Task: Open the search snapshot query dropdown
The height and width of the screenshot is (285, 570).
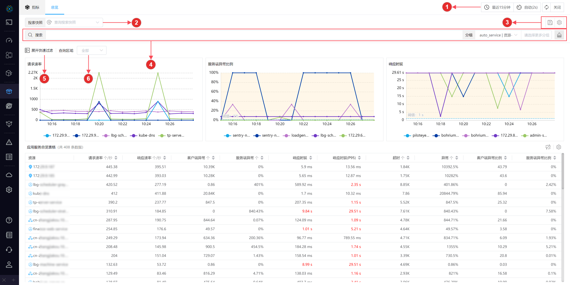Action: point(74,22)
